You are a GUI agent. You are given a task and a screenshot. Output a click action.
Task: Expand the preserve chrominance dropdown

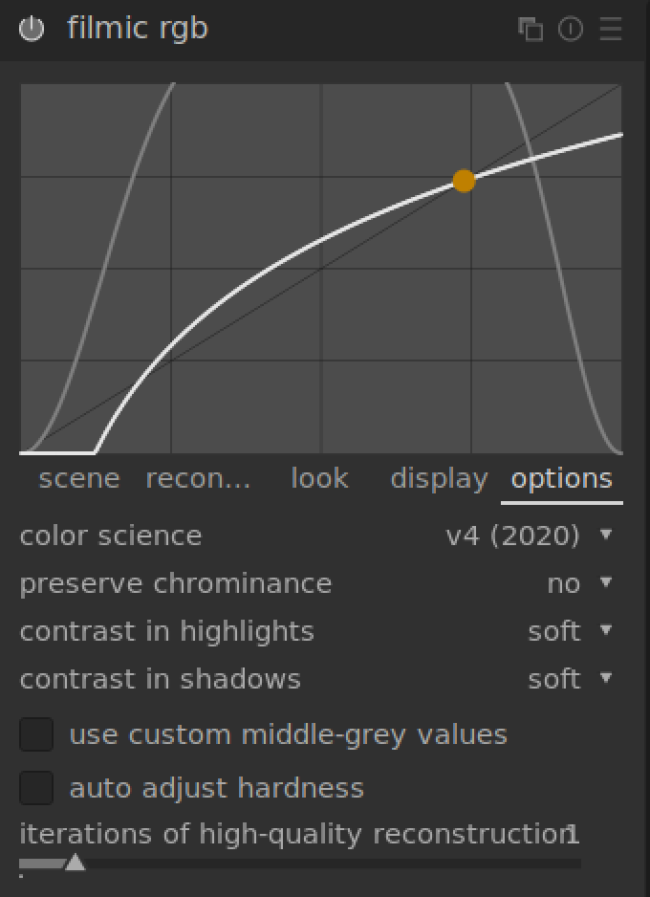pos(605,582)
